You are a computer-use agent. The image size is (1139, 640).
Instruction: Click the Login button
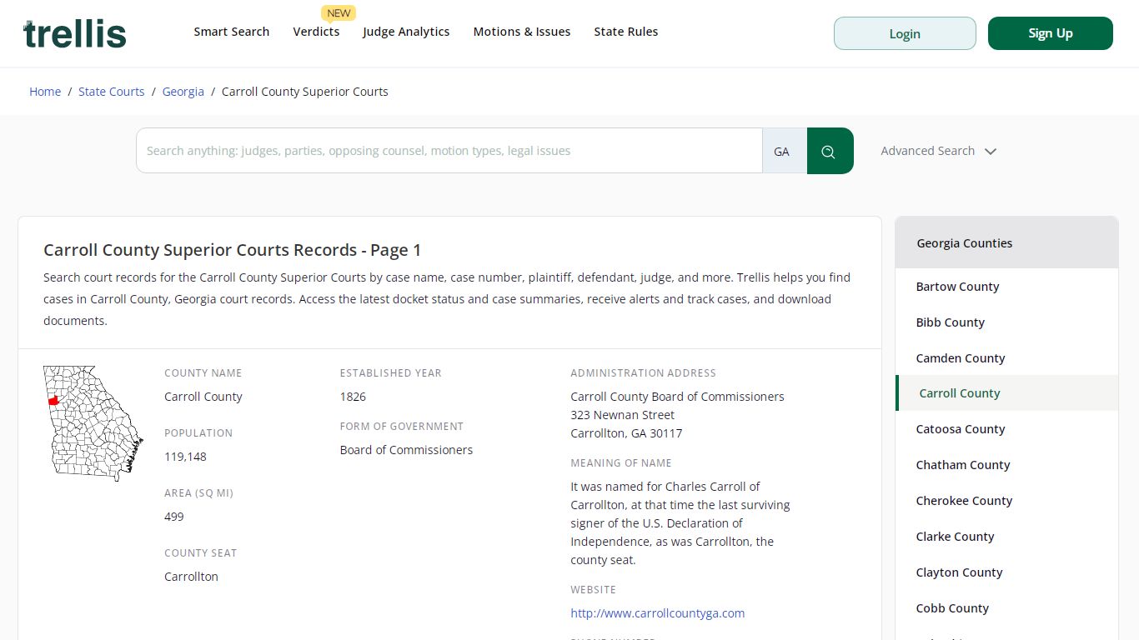(905, 33)
